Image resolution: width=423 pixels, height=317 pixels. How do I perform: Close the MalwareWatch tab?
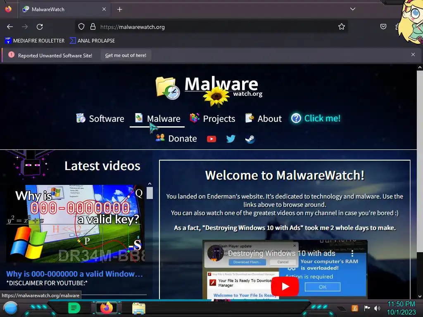coord(104,9)
